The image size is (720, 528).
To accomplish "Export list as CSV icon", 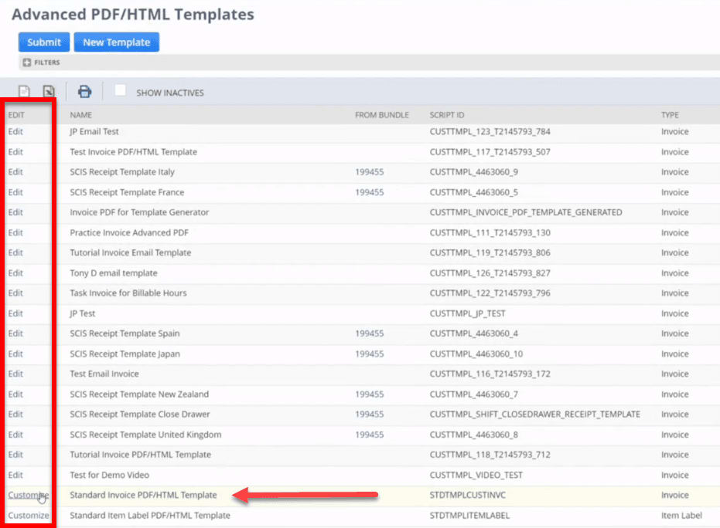I will point(24,92).
